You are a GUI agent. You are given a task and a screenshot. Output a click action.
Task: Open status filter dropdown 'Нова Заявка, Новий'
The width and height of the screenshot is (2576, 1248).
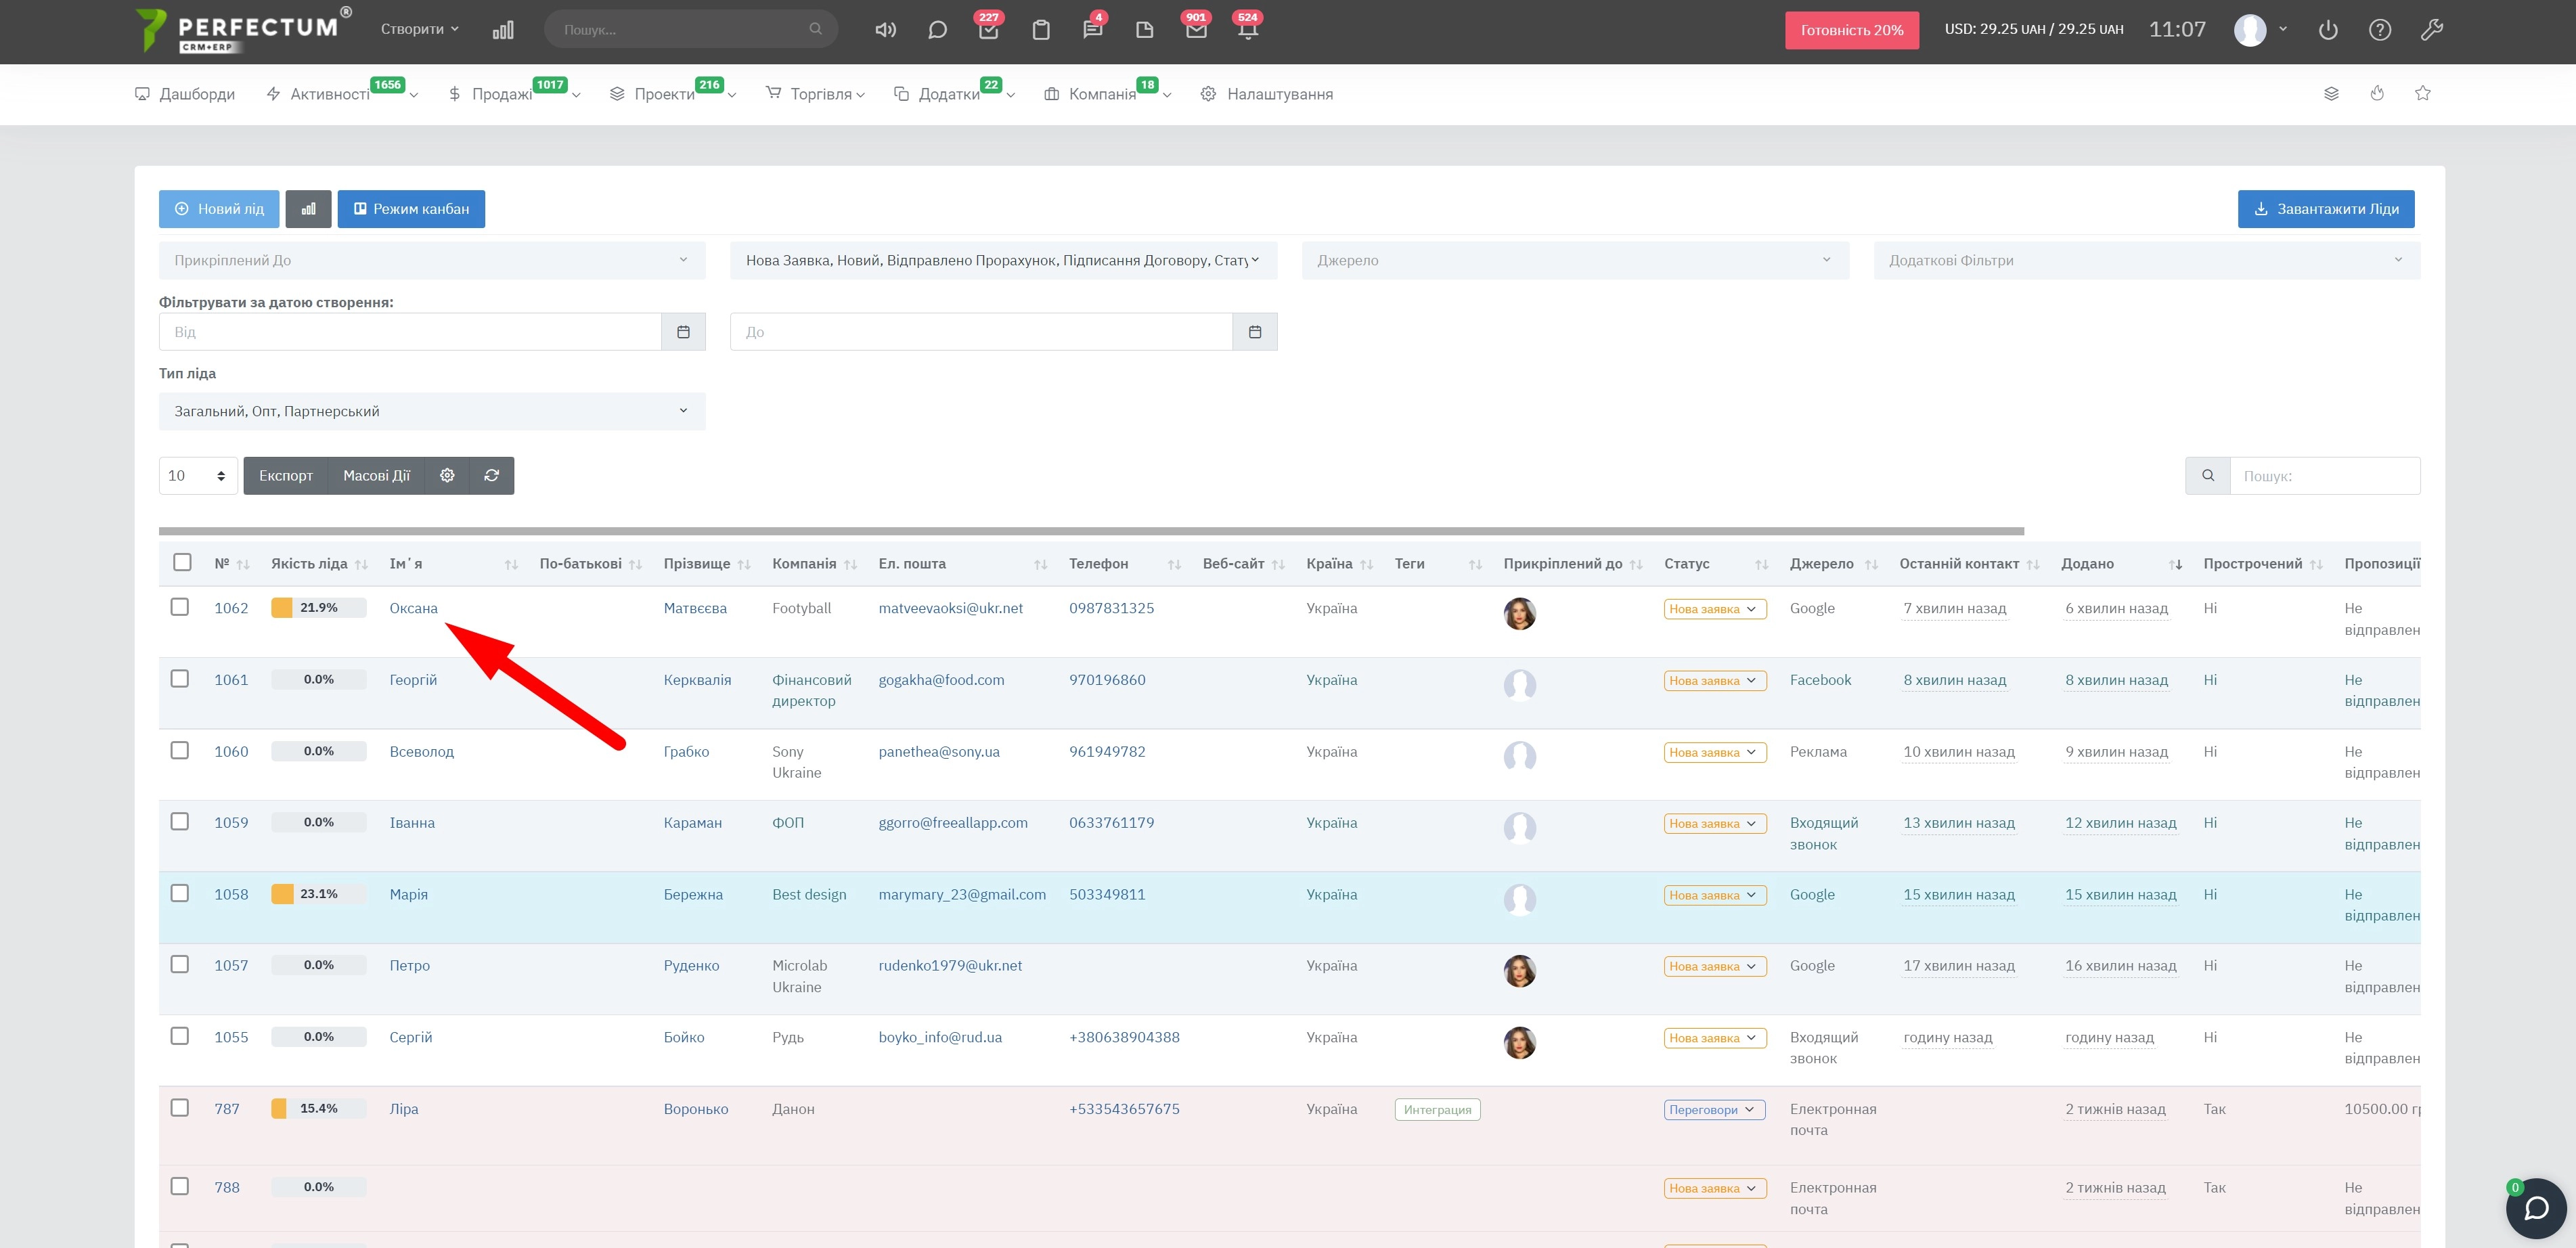click(1003, 260)
